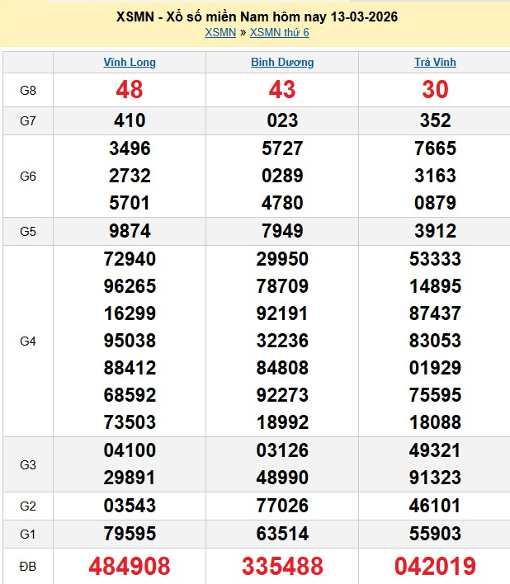510x584 pixels.
Task: Click G3 number 29891
Action: 130,478
